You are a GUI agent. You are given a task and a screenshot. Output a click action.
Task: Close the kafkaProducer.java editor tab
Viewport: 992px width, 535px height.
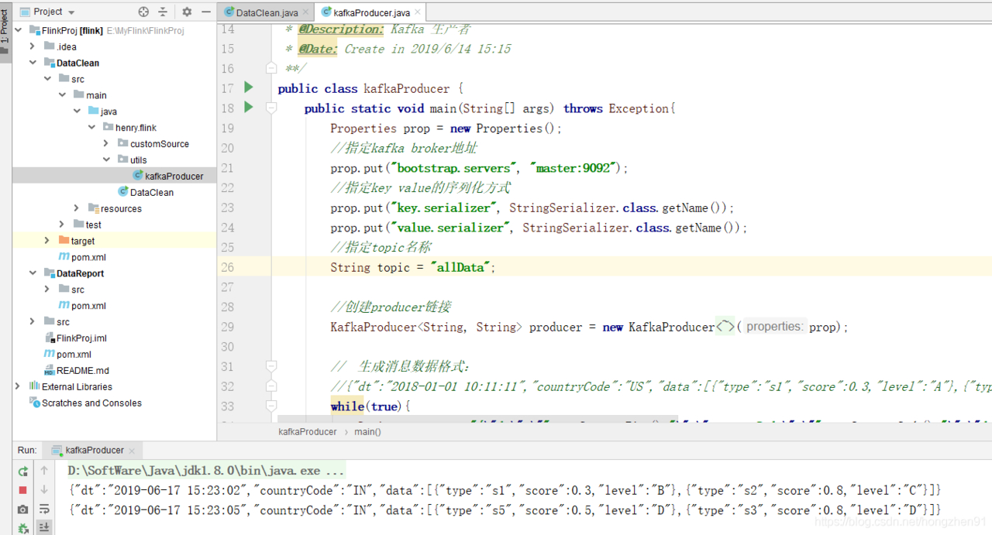[418, 12]
